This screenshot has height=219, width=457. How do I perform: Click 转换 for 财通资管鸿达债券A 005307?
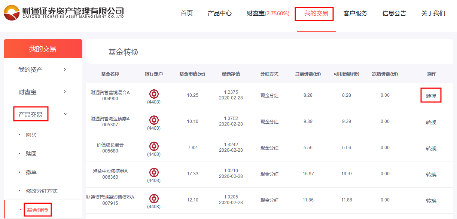(431, 122)
